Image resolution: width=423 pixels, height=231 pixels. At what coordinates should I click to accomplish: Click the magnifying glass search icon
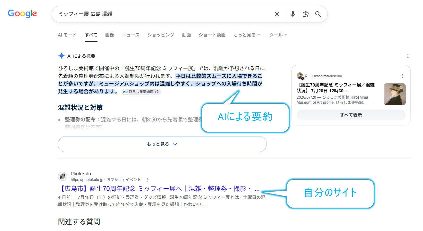point(318,14)
